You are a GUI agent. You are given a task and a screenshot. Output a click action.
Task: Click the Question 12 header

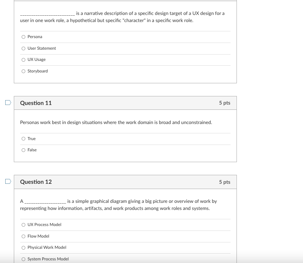tap(36, 182)
